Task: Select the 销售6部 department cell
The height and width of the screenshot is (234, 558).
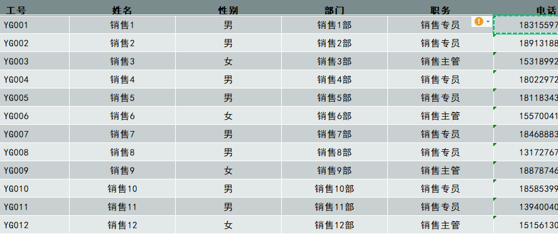Action: click(334, 116)
